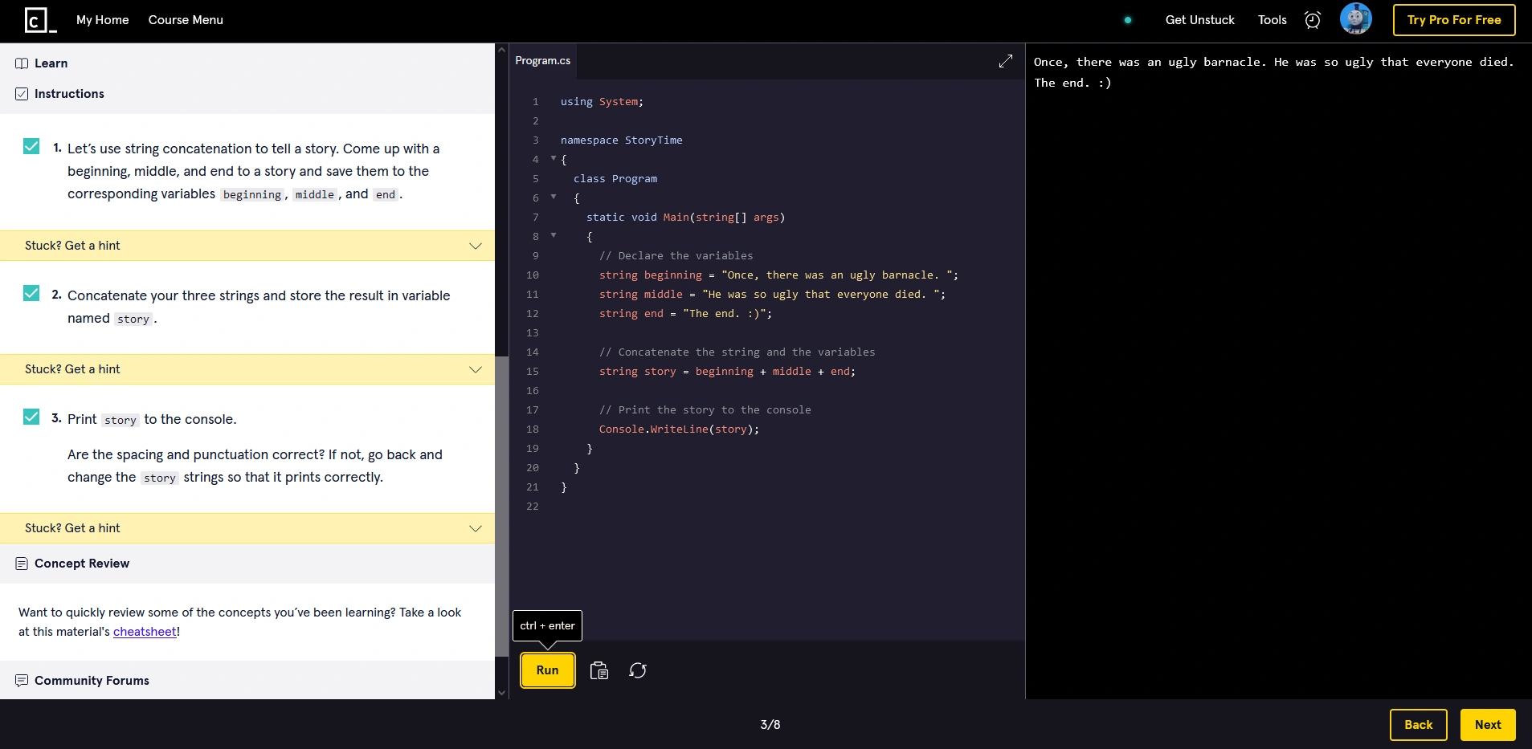Uncheck the step 3 checkmark
This screenshot has height=749, width=1532.
click(x=31, y=416)
